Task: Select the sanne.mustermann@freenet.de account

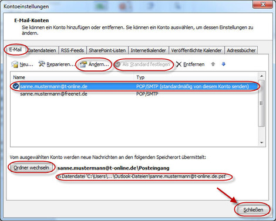Action: 134,94
